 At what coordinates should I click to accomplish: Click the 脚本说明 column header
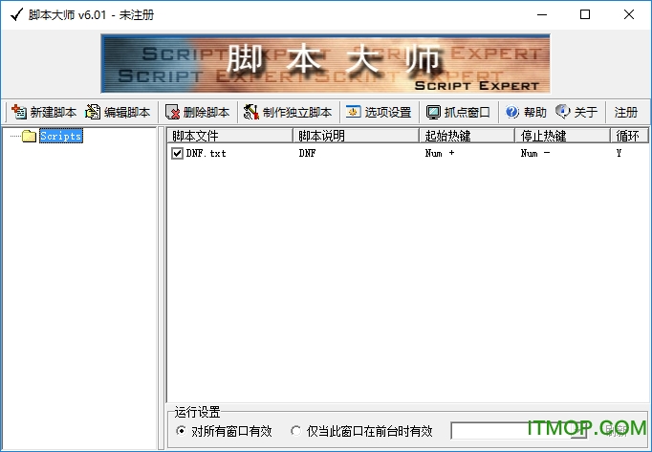click(x=356, y=136)
